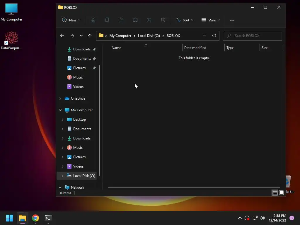
Task: Click the Share icon in toolbar
Action: (149, 20)
